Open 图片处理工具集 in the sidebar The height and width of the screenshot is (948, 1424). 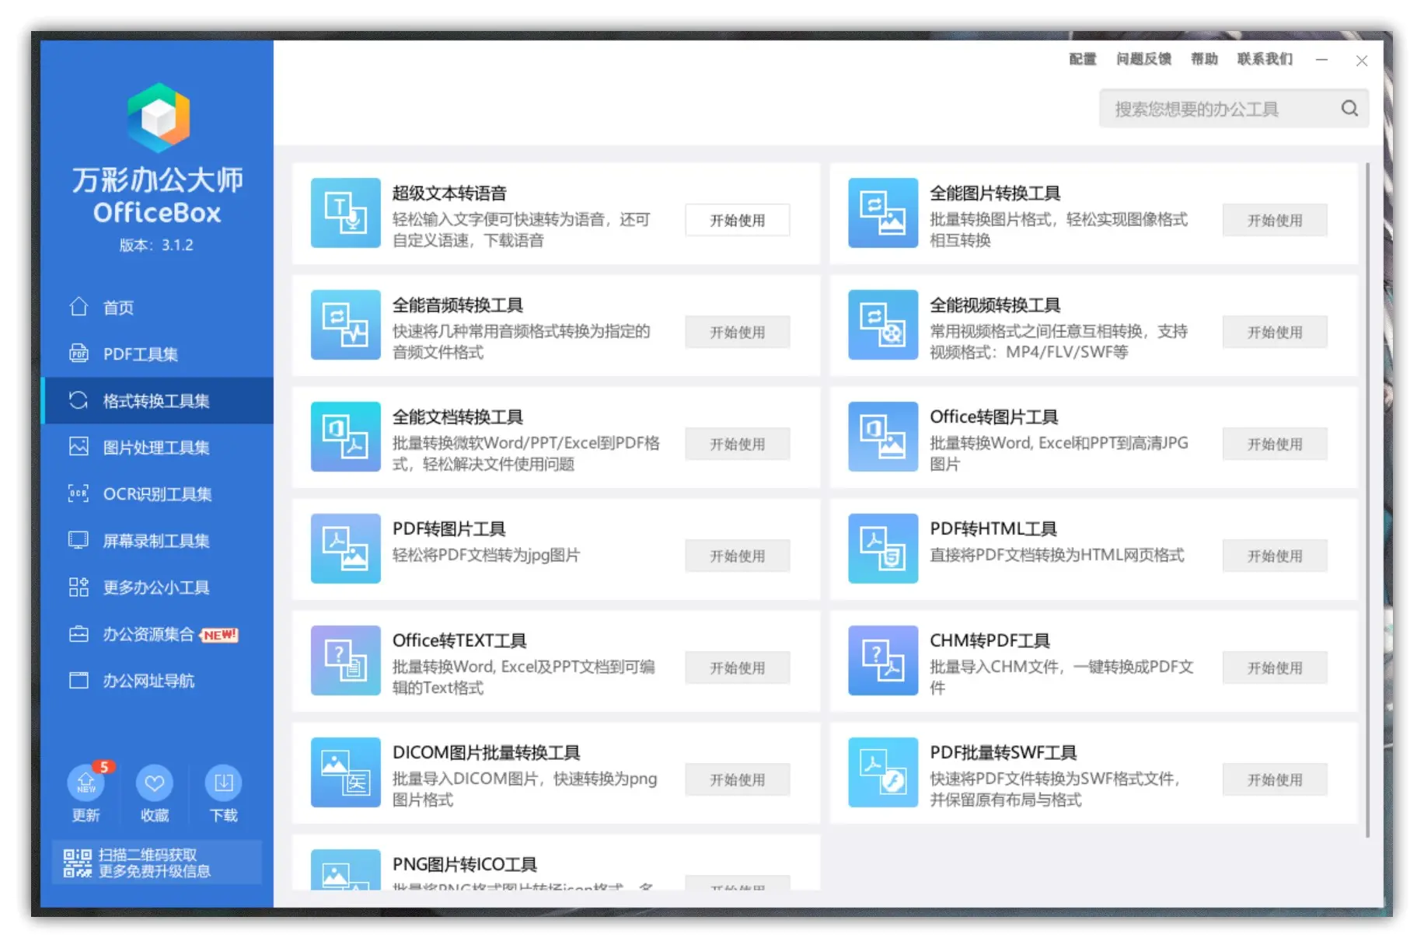[x=158, y=448]
